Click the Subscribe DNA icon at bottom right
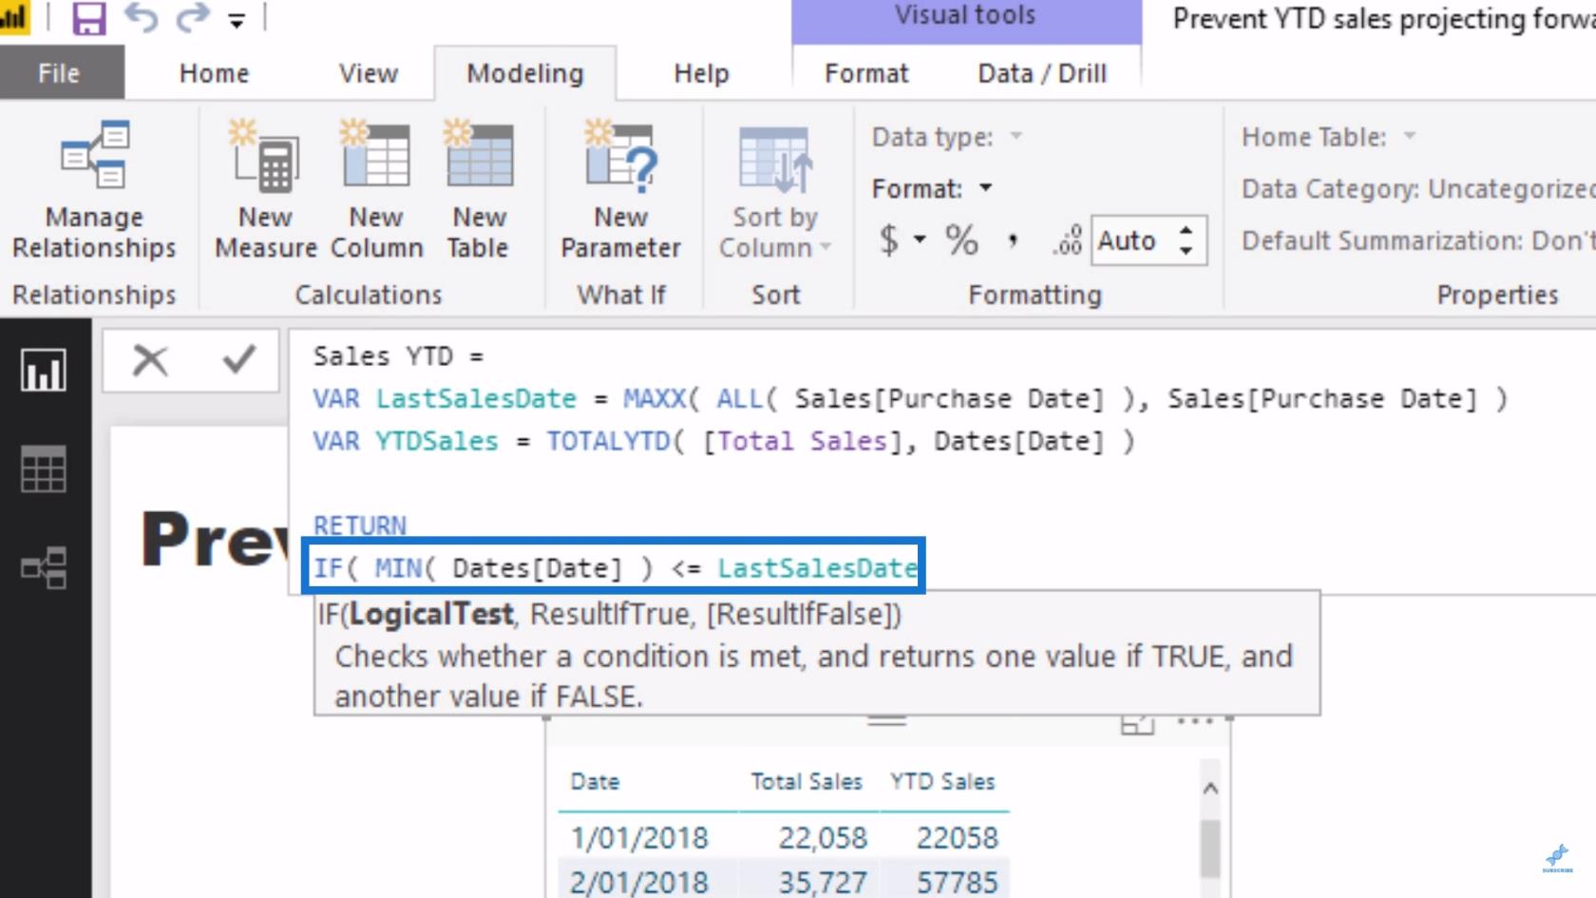The height and width of the screenshot is (898, 1596). [x=1557, y=858]
